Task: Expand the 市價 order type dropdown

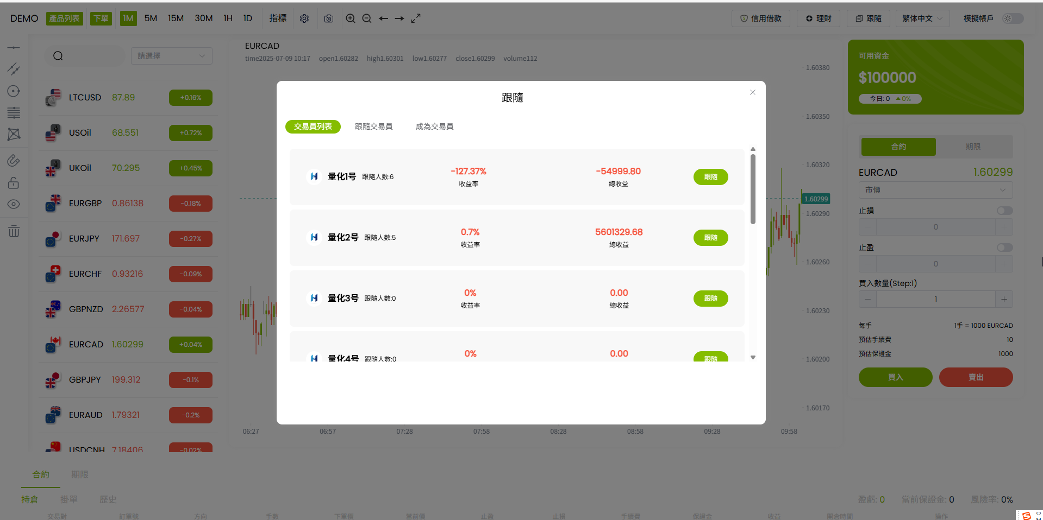Action: (935, 190)
